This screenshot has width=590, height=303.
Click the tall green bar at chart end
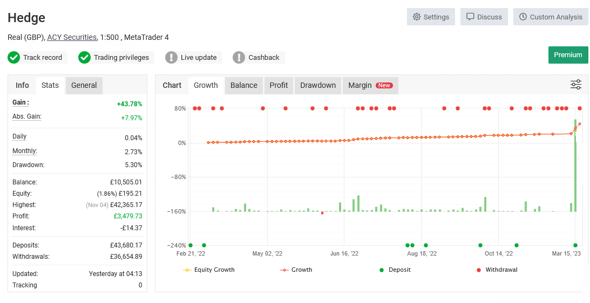(x=575, y=173)
